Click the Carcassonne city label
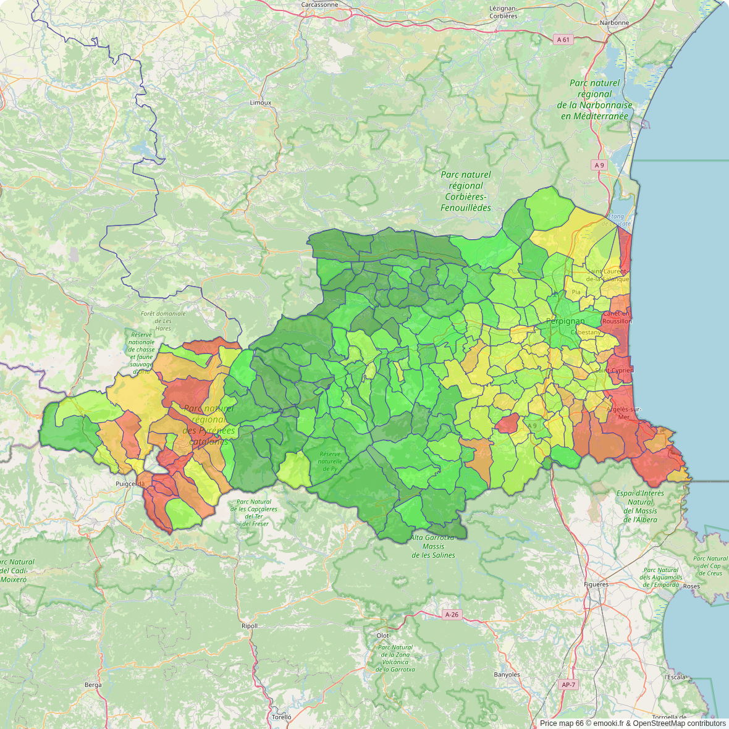The width and height of the screenshot is (729, 729). (x=319, y=4)
